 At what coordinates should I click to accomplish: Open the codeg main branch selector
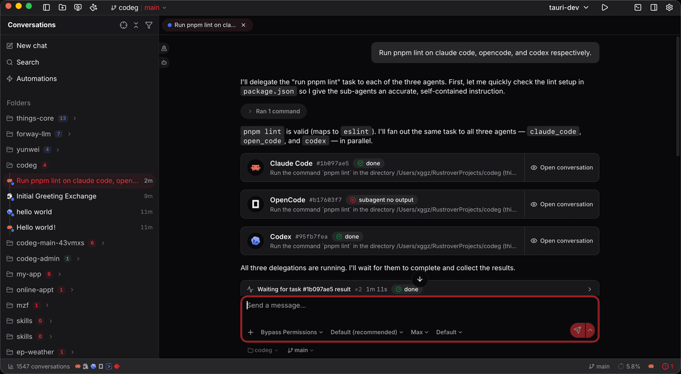tap(139, 8)
